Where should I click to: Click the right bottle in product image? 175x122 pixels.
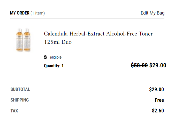27,40
